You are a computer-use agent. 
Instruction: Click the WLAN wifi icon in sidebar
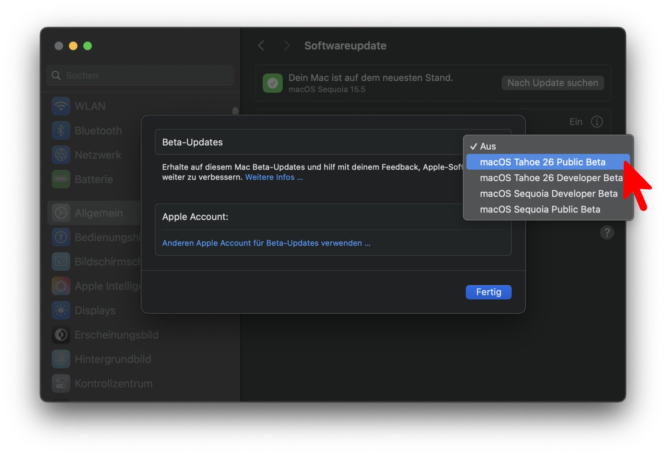click(61, 106)
